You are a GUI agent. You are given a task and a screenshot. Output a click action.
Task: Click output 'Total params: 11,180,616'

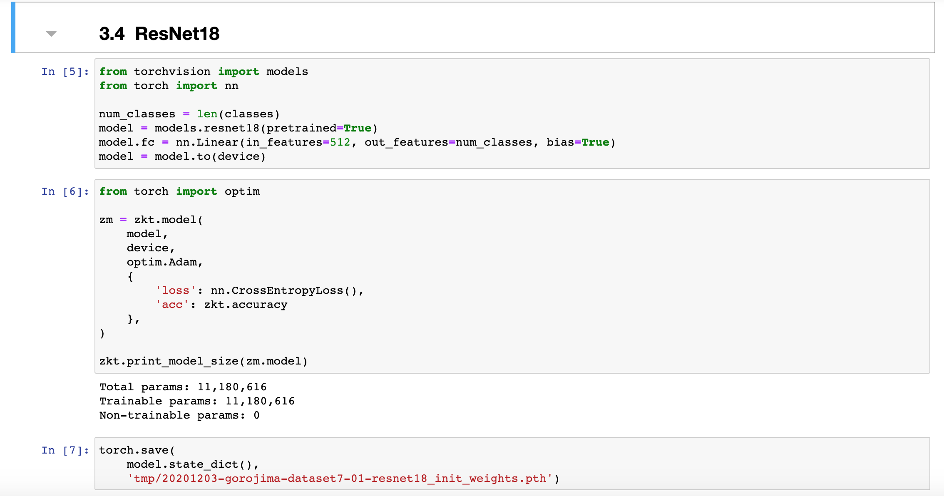click(x=183, y=387)
